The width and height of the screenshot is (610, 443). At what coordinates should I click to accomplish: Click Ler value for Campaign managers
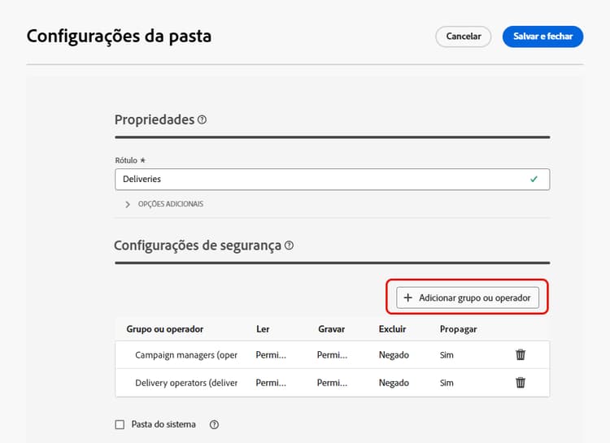pos(271,355)
